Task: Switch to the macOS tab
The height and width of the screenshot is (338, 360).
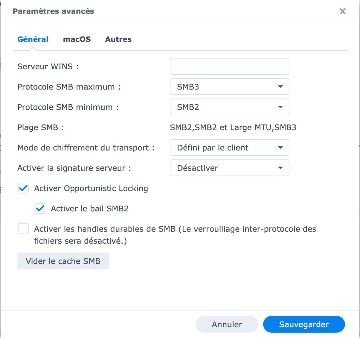Action: click(x=77, y=39)
